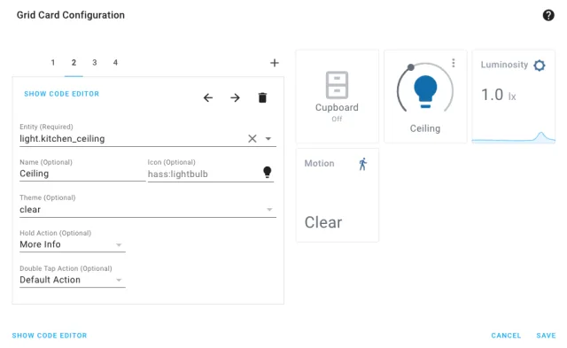Open Double Tap Action dropdown
This screenshot has height=348, width=567.
(73, 280)
